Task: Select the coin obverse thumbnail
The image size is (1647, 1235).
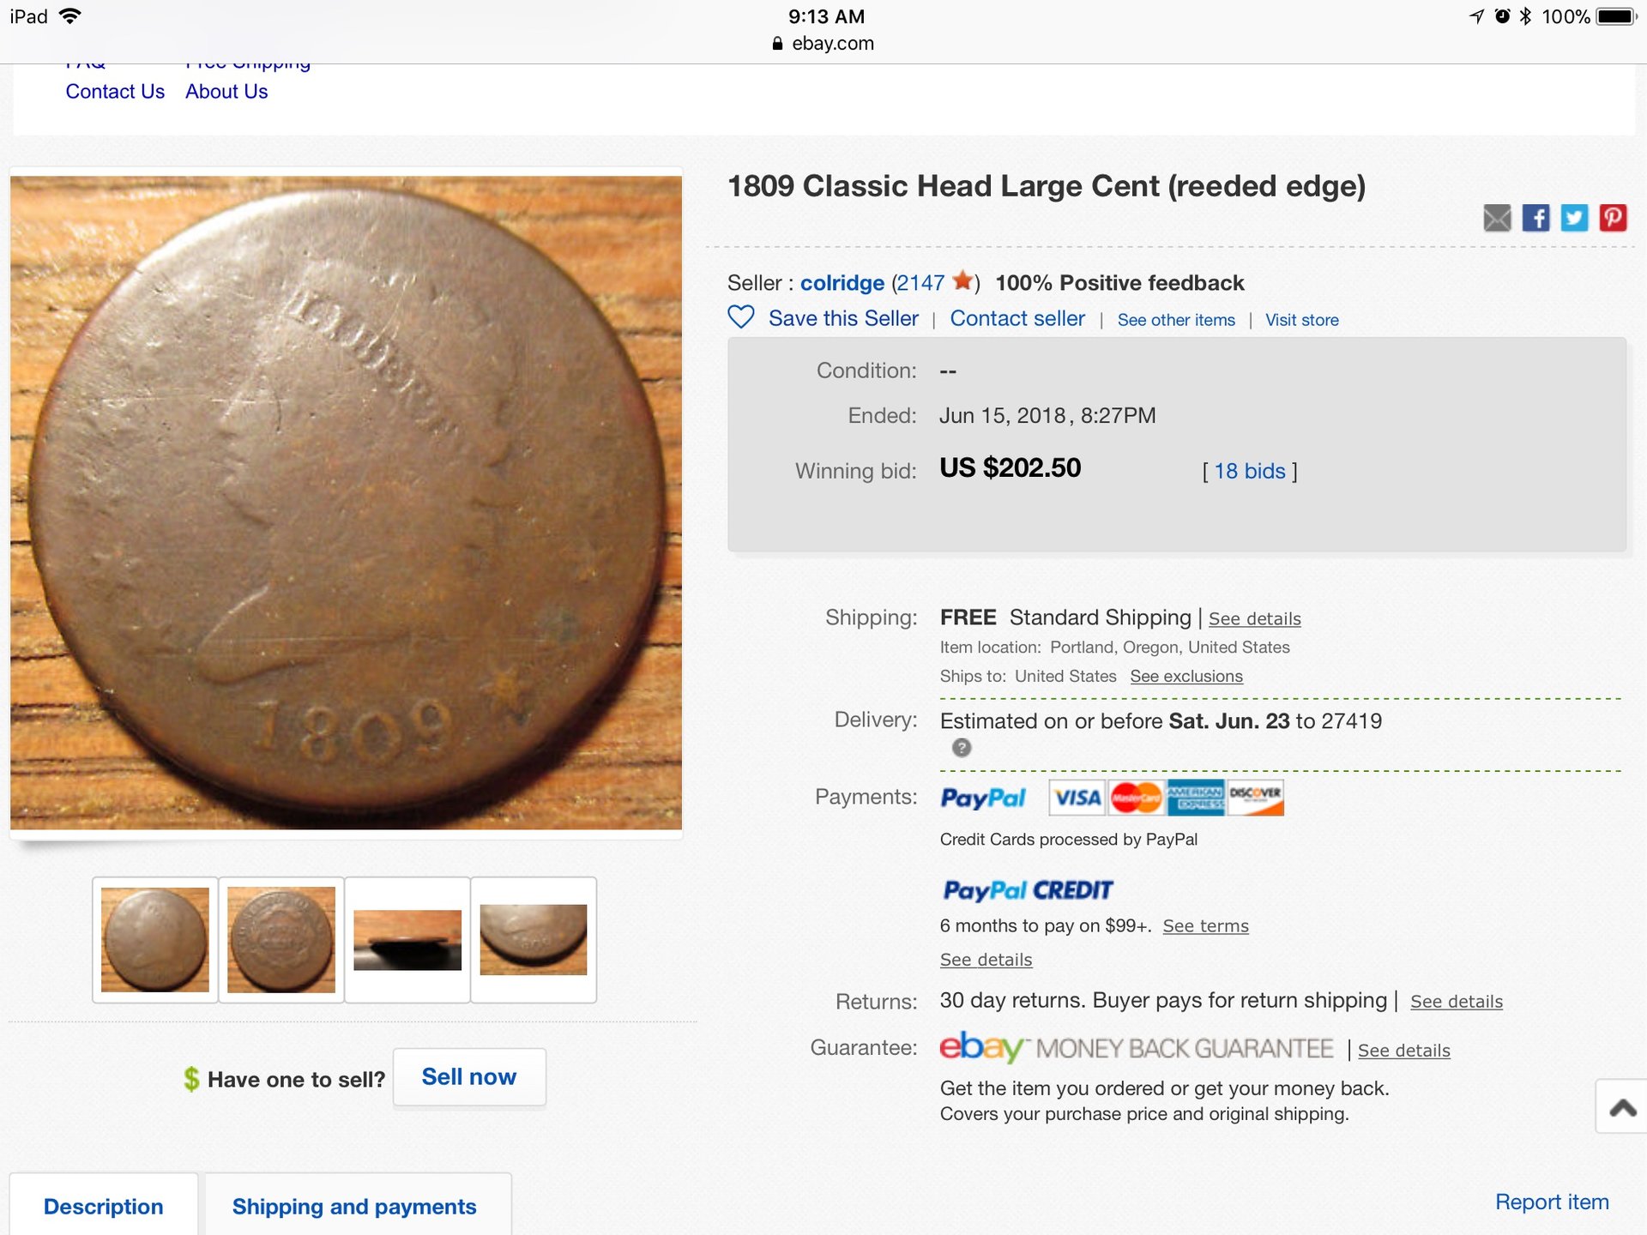Action: (x=155, y=940)
